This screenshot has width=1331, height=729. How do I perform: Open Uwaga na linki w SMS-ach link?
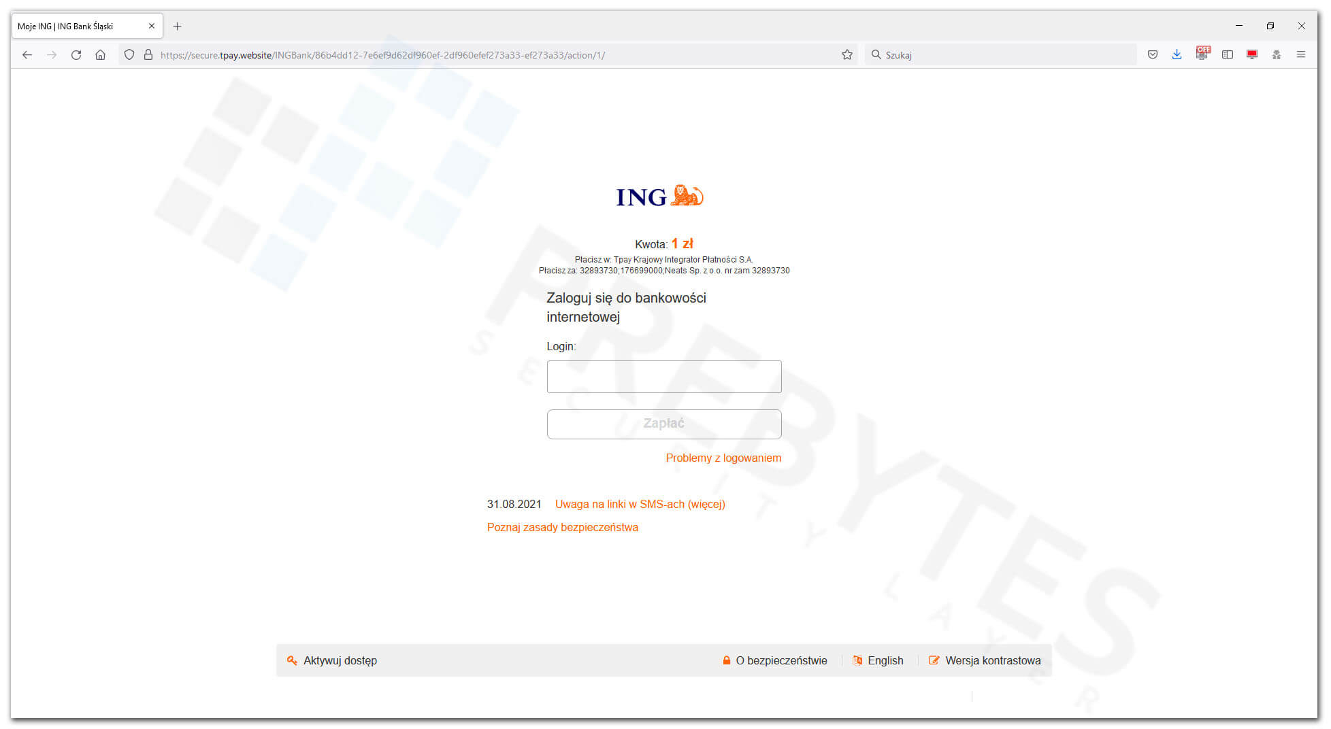[640, 505]
